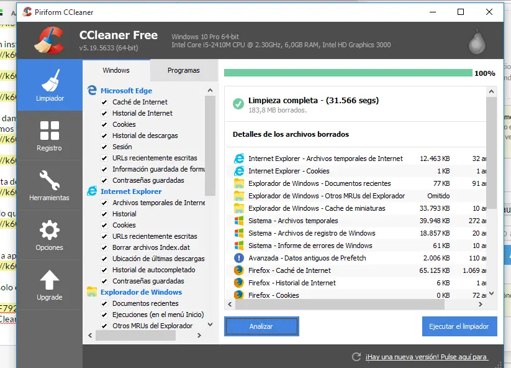Screen dimensions: 511x368
Task: Toggle Edge Historial de descargas checkbox
Action: click(104, 136)
